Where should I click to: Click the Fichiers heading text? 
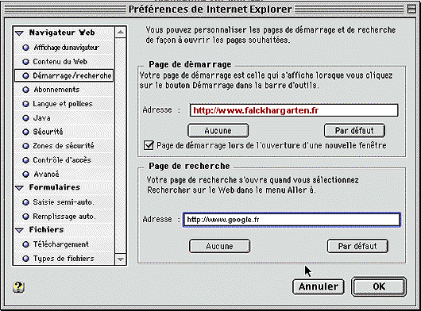click(46, 229)
